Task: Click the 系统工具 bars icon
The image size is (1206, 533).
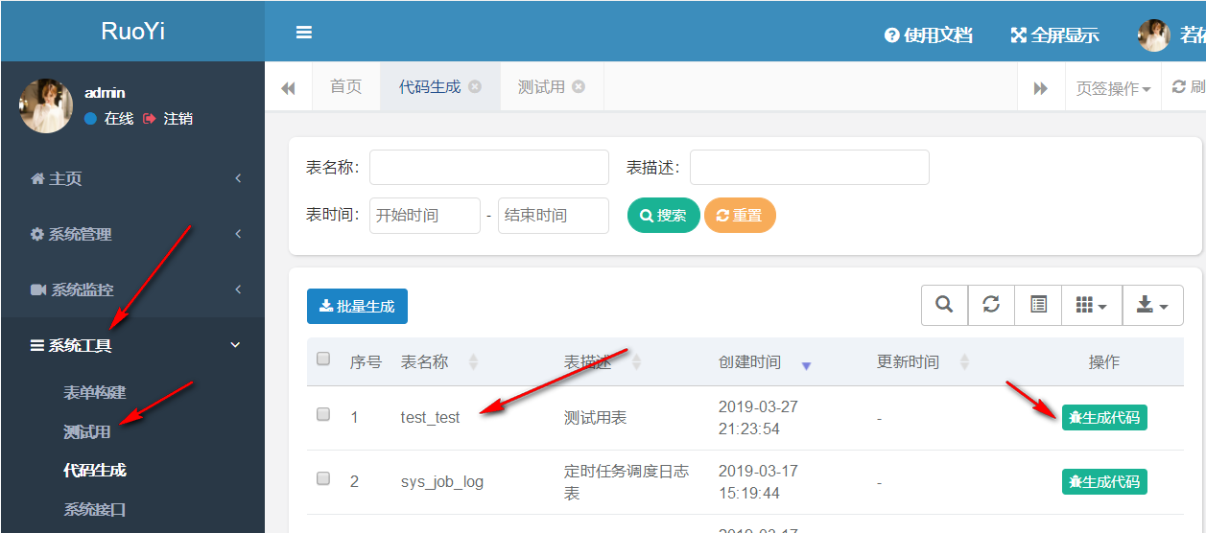Action: pos(37,345)
